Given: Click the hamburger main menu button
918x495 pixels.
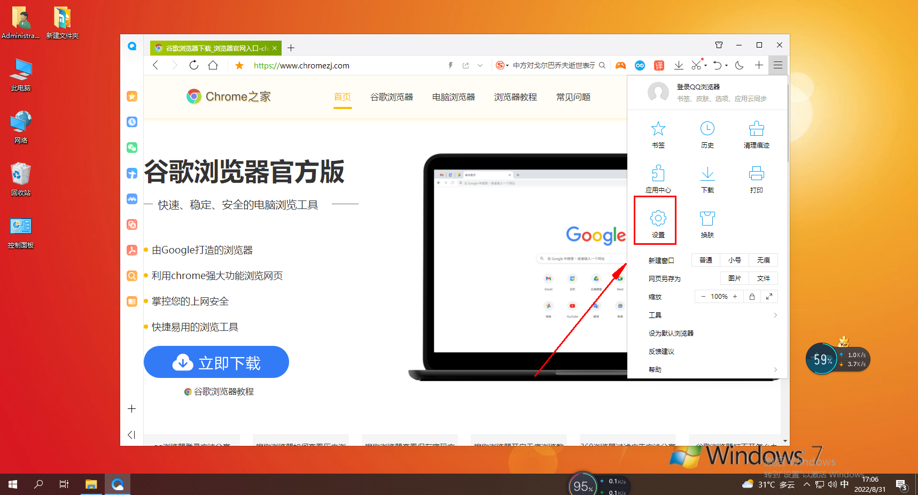Looking at the screenshot, I should 777,65.
